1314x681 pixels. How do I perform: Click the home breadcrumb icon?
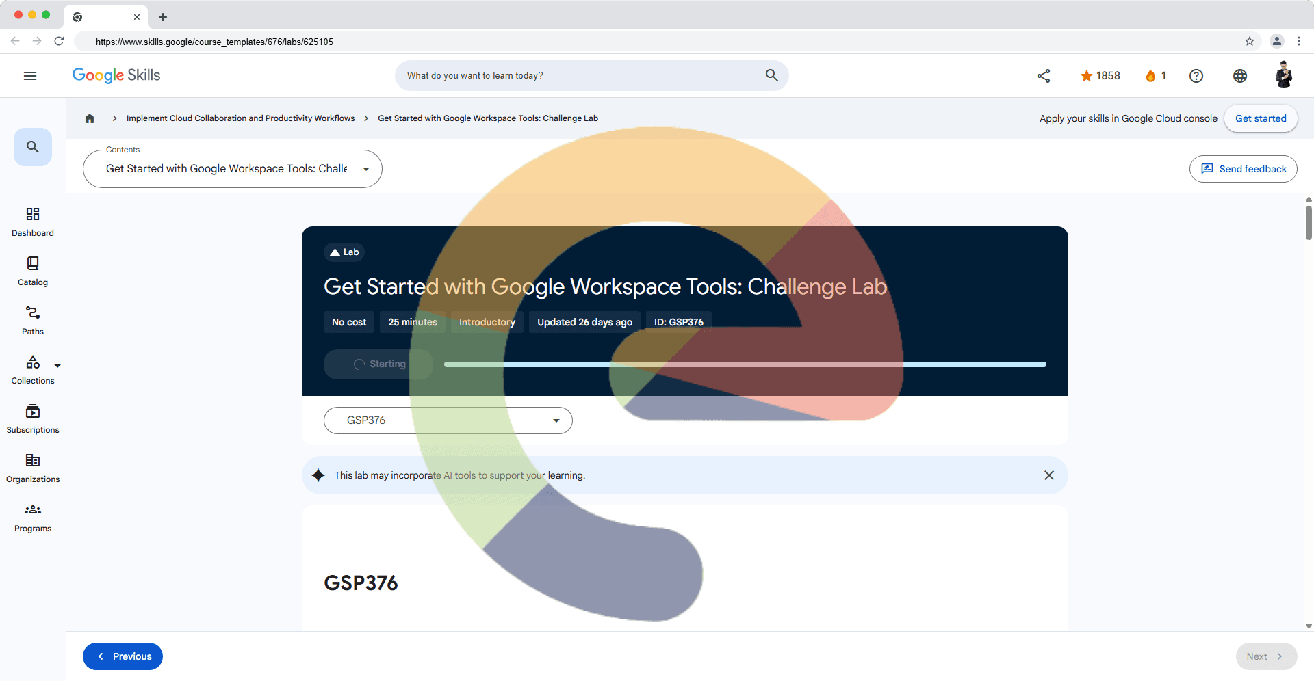90,118
